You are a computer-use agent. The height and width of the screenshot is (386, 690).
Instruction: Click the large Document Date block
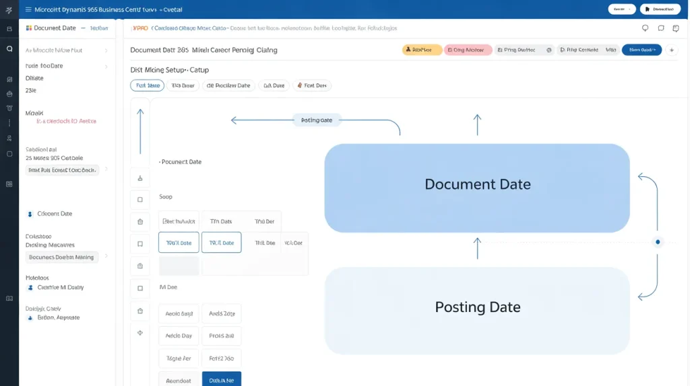pos(477,188)
